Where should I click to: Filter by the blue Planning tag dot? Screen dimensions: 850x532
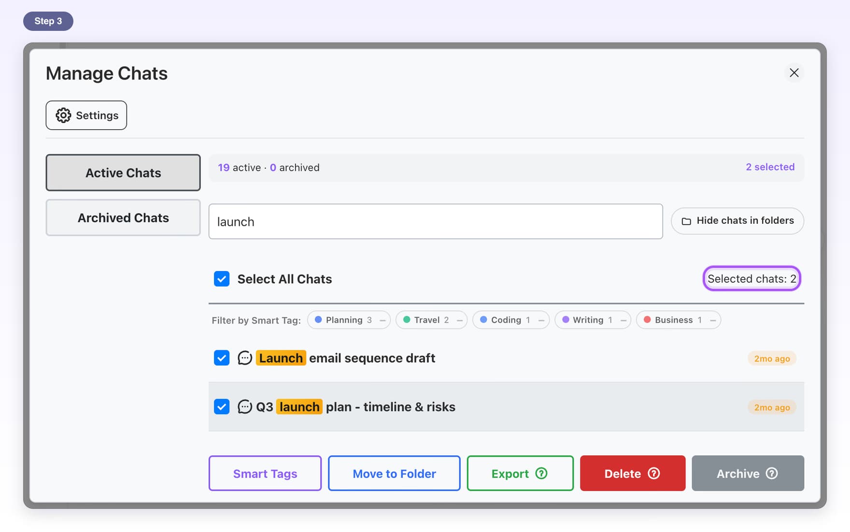tap(318, 320)
